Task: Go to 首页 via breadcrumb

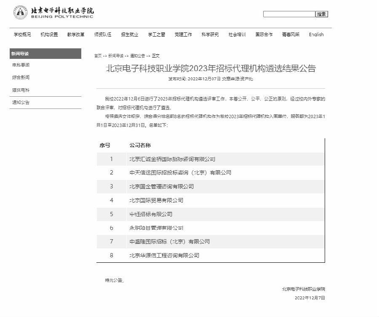Action: pyautogui.click(x=98, y=56)
